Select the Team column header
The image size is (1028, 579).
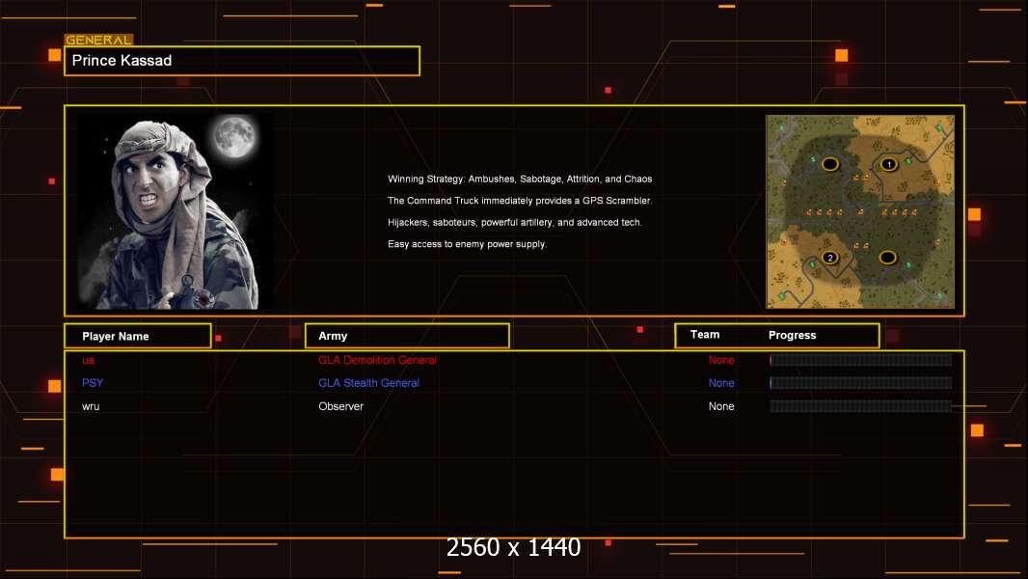[x=705, y=335]
